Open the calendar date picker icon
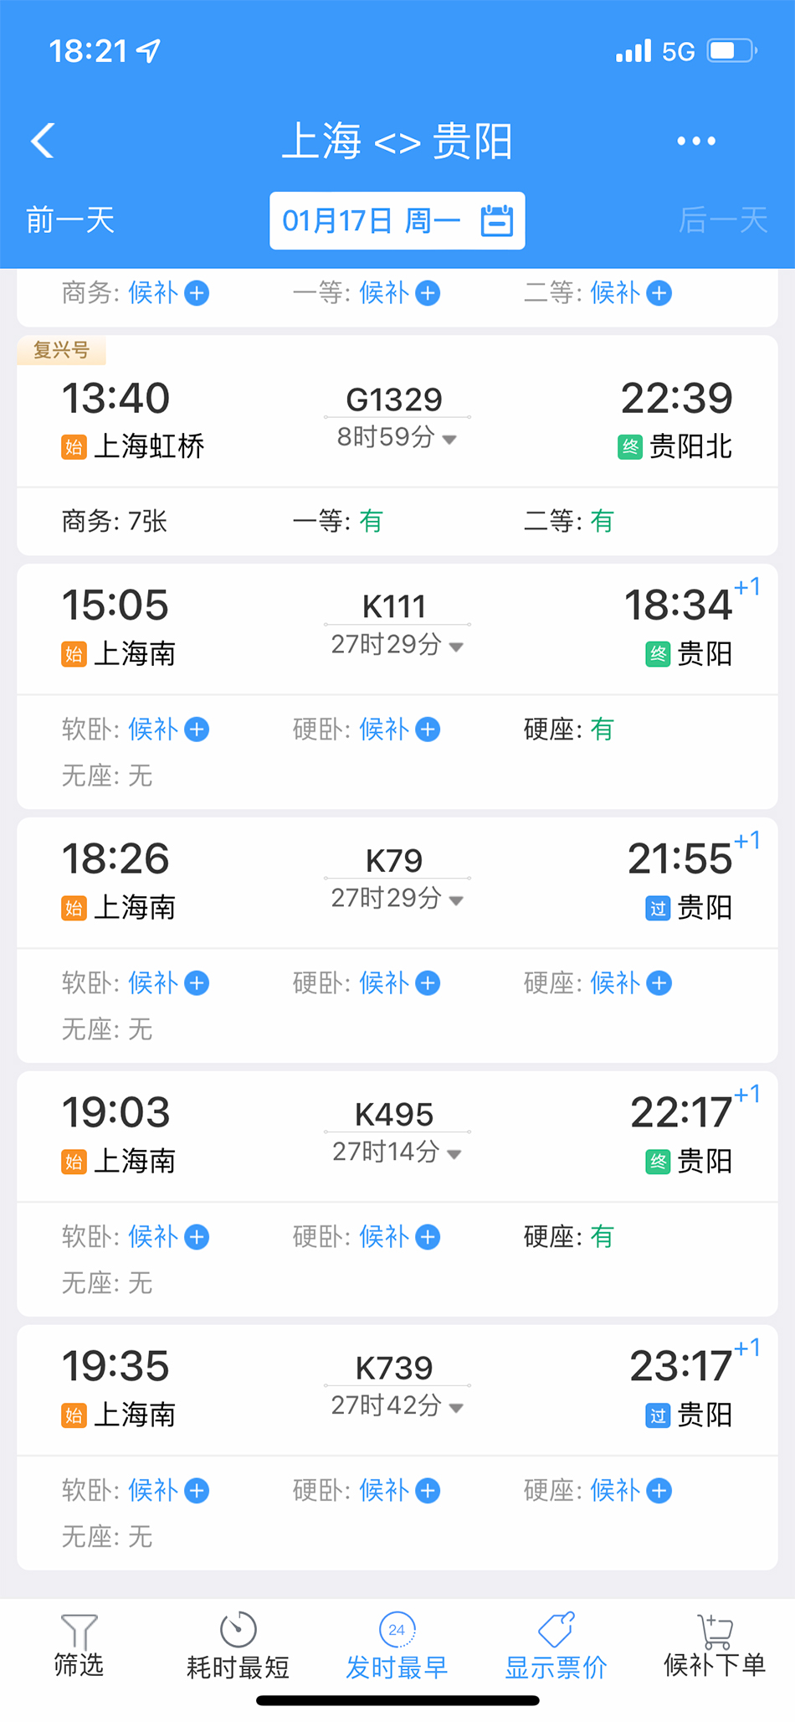The height and width of the screenshot is (1722, 795). pos(496,221)
